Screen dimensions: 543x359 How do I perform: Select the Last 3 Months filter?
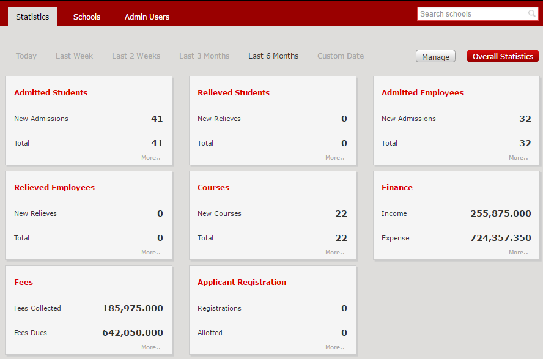pos(204,56)
